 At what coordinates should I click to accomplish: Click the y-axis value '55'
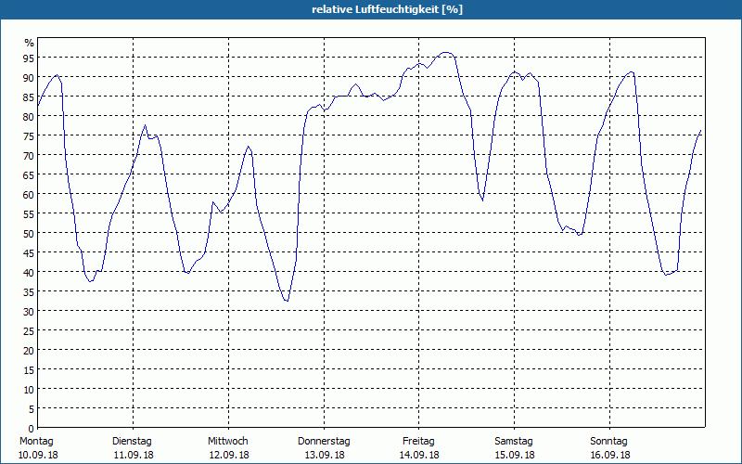pyautogui.click(x=29, y=214)
